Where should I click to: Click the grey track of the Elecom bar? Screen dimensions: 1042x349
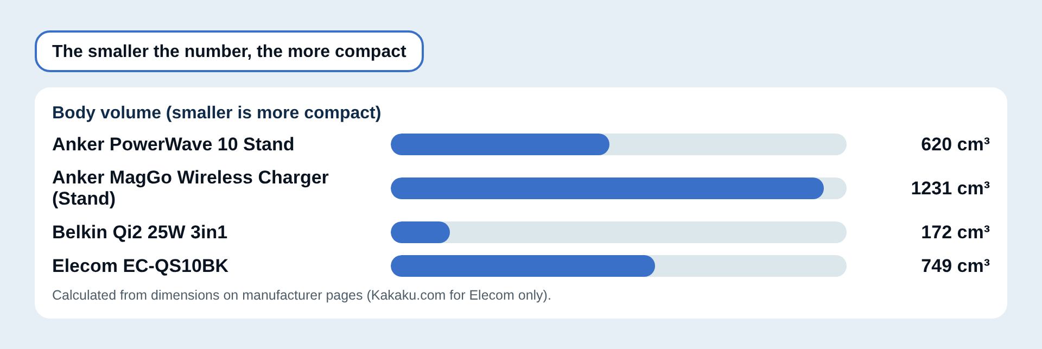751,266
